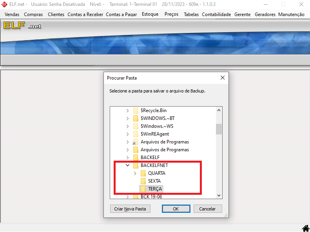
Task: Select the BACKELFNET folder icon
Action: point(136,165)
